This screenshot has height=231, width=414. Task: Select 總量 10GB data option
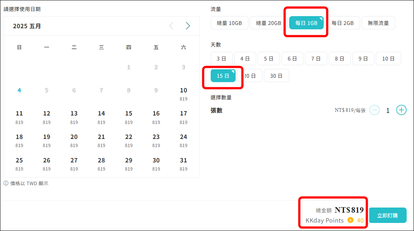point(229,23)
